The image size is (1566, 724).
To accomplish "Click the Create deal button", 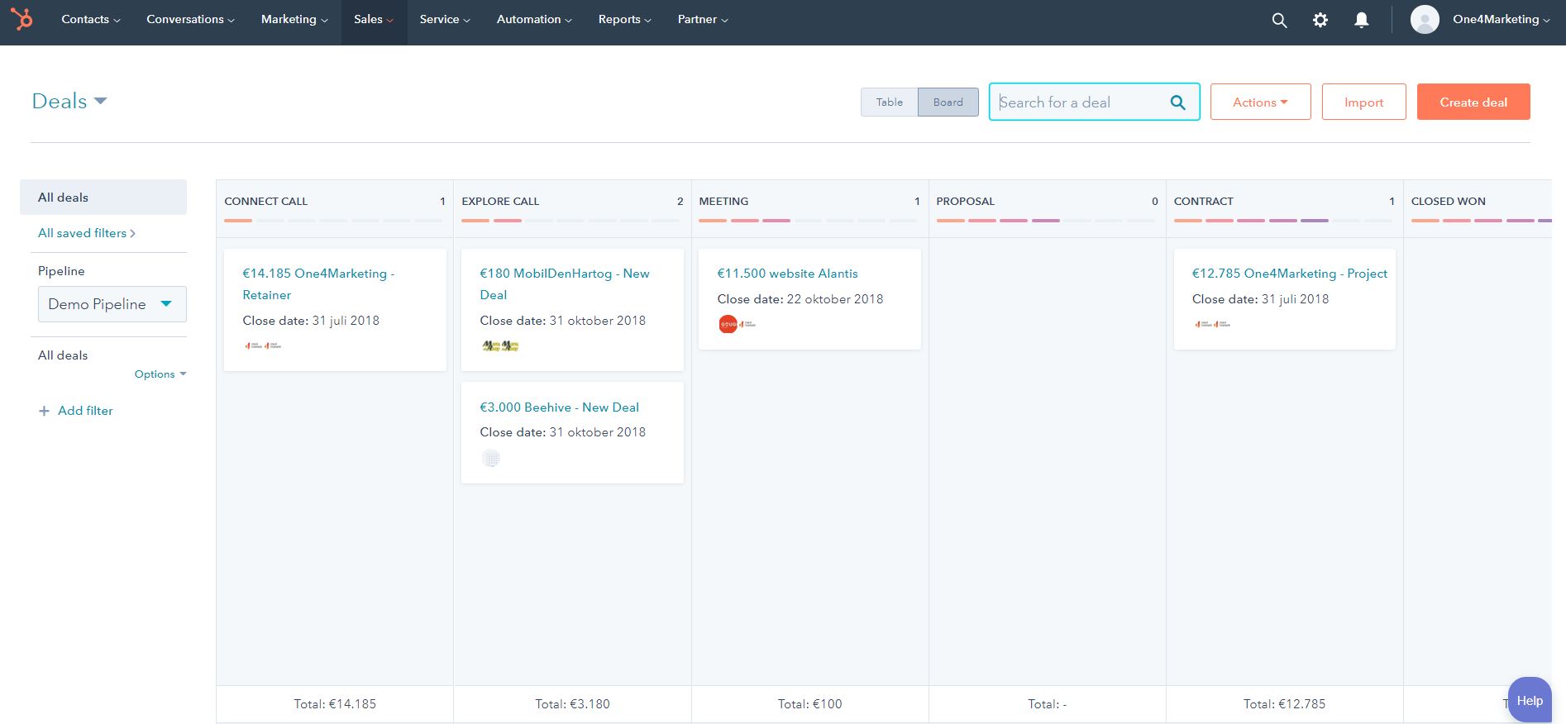I will (1473, 102).
